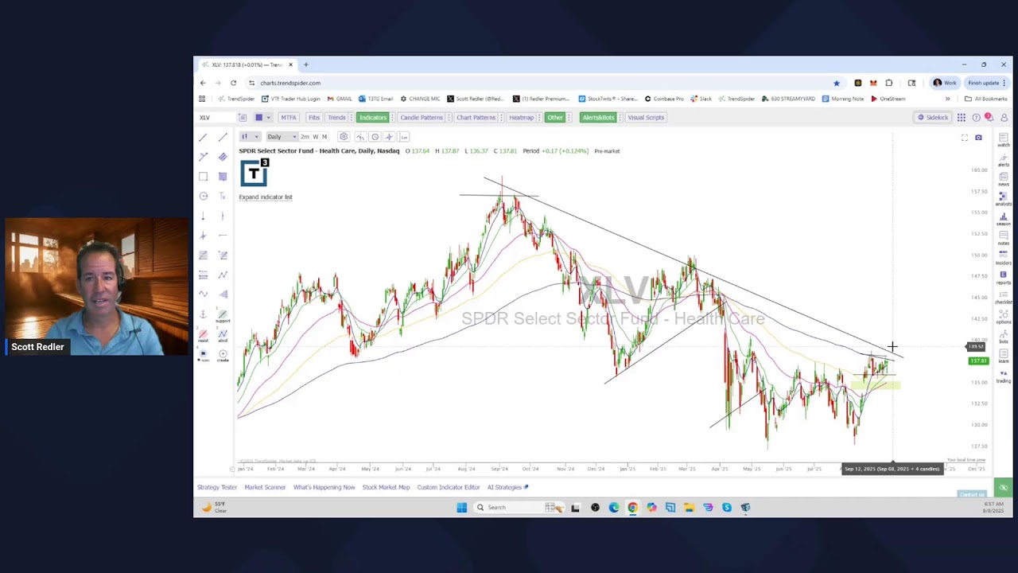Open Candle Patterns options dots

[449, 118]
